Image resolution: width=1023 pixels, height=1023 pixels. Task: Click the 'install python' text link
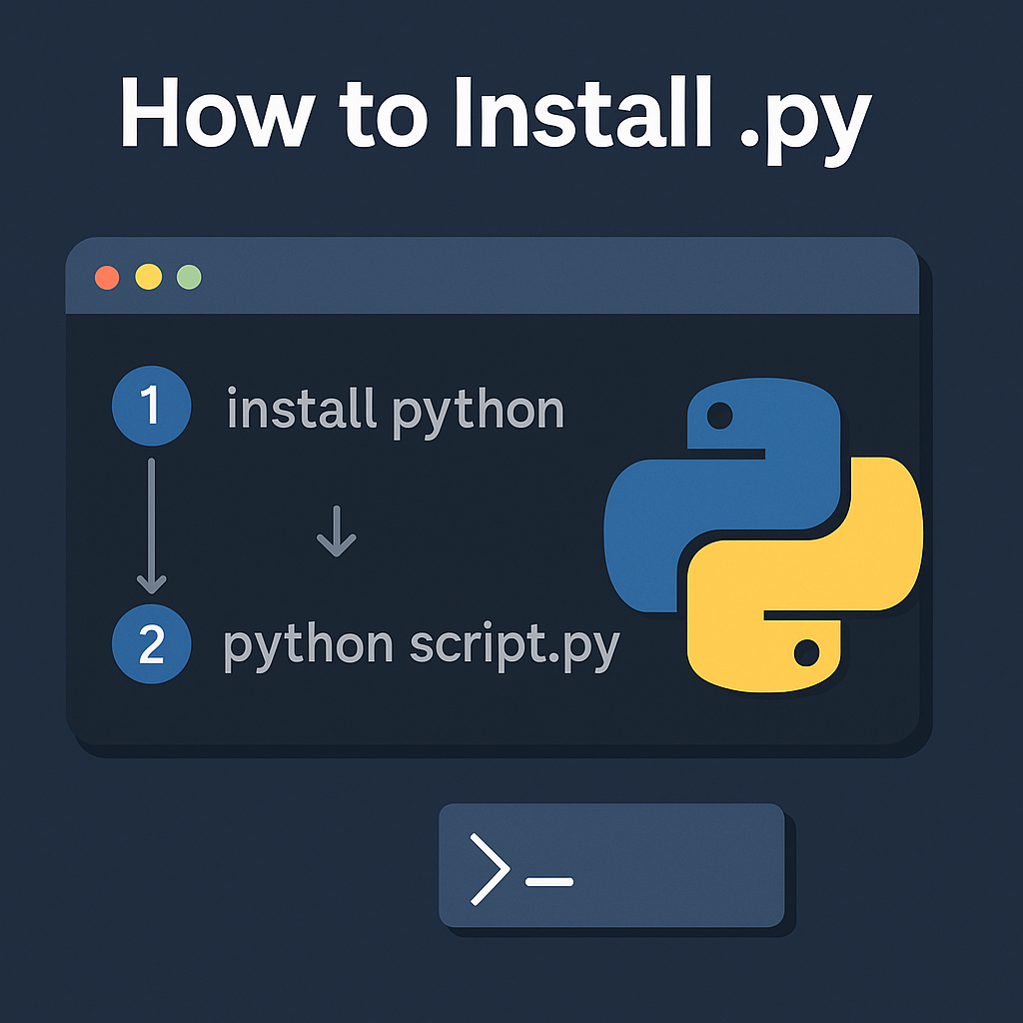(x=395, y=407)
